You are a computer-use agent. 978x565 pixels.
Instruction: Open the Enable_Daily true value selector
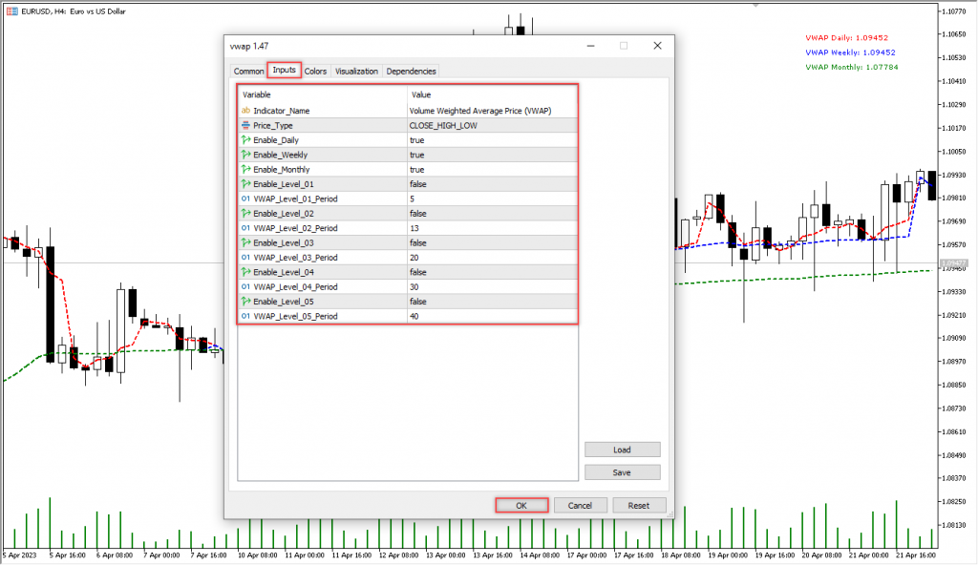pos(416,140)
